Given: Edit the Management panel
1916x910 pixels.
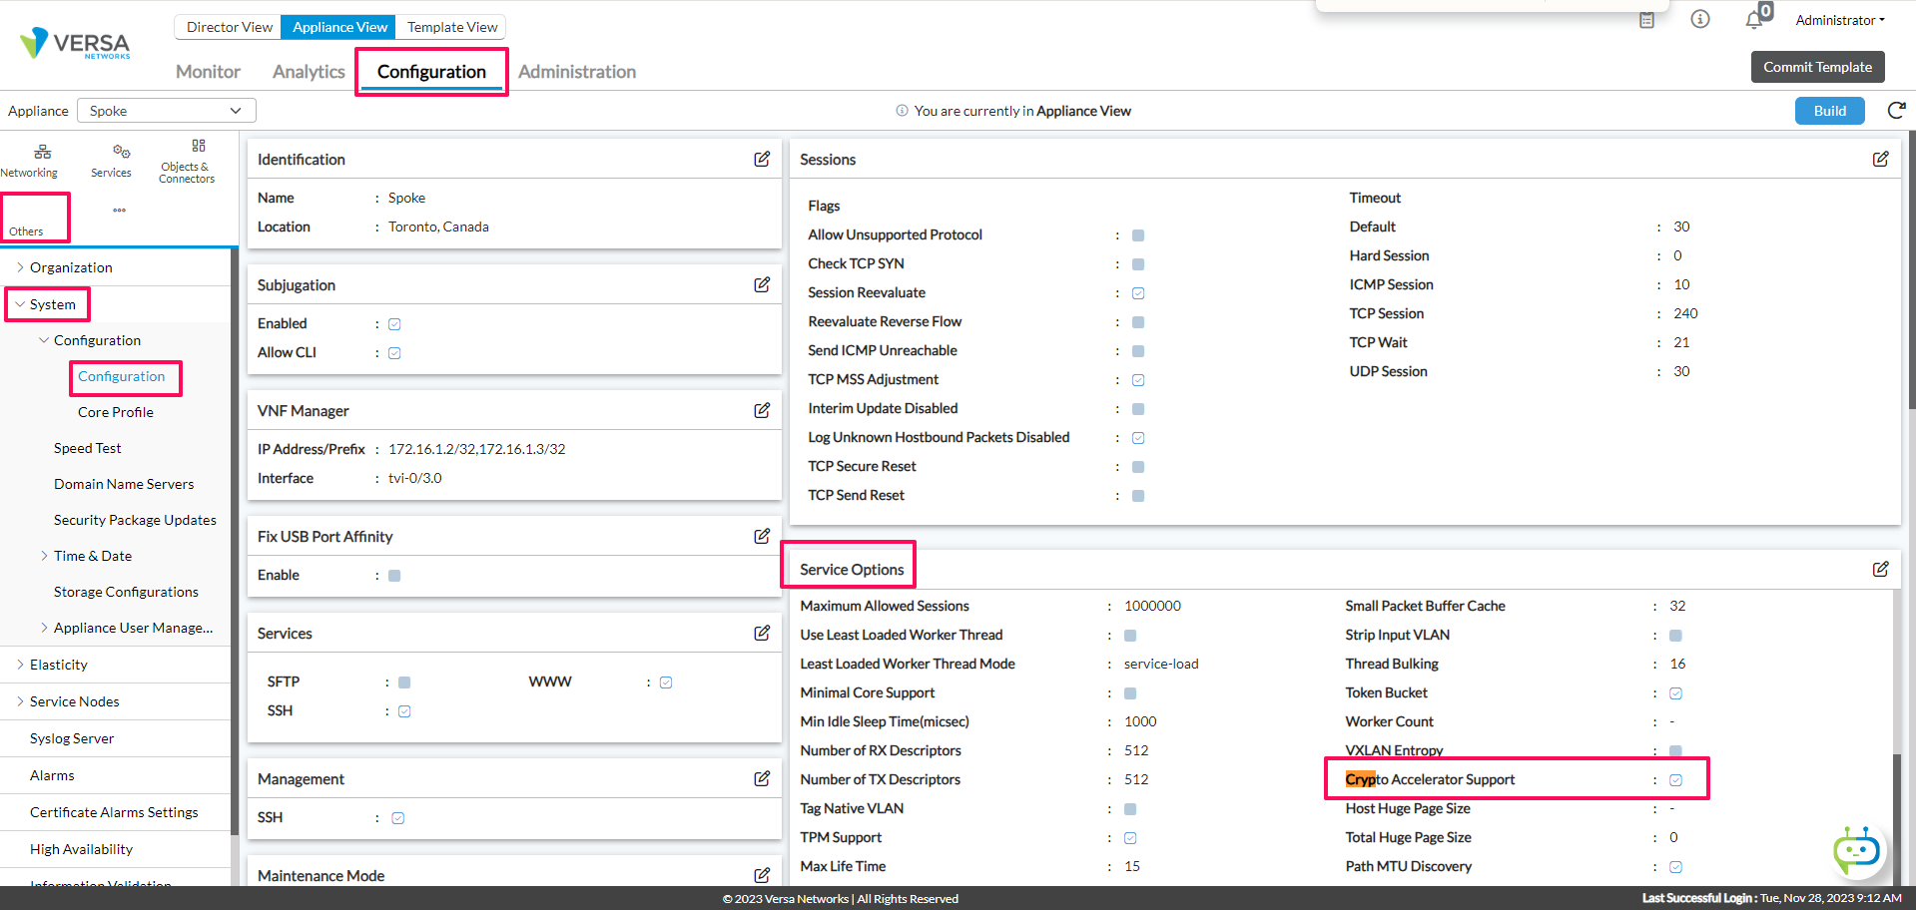Looking at the screenshot, I should pos(762,778).
